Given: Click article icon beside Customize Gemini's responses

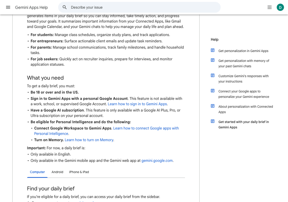Looking at the screenshot, I should [x=212, y=75].
